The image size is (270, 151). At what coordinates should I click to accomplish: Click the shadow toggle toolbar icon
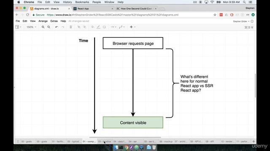click(104, 27)
